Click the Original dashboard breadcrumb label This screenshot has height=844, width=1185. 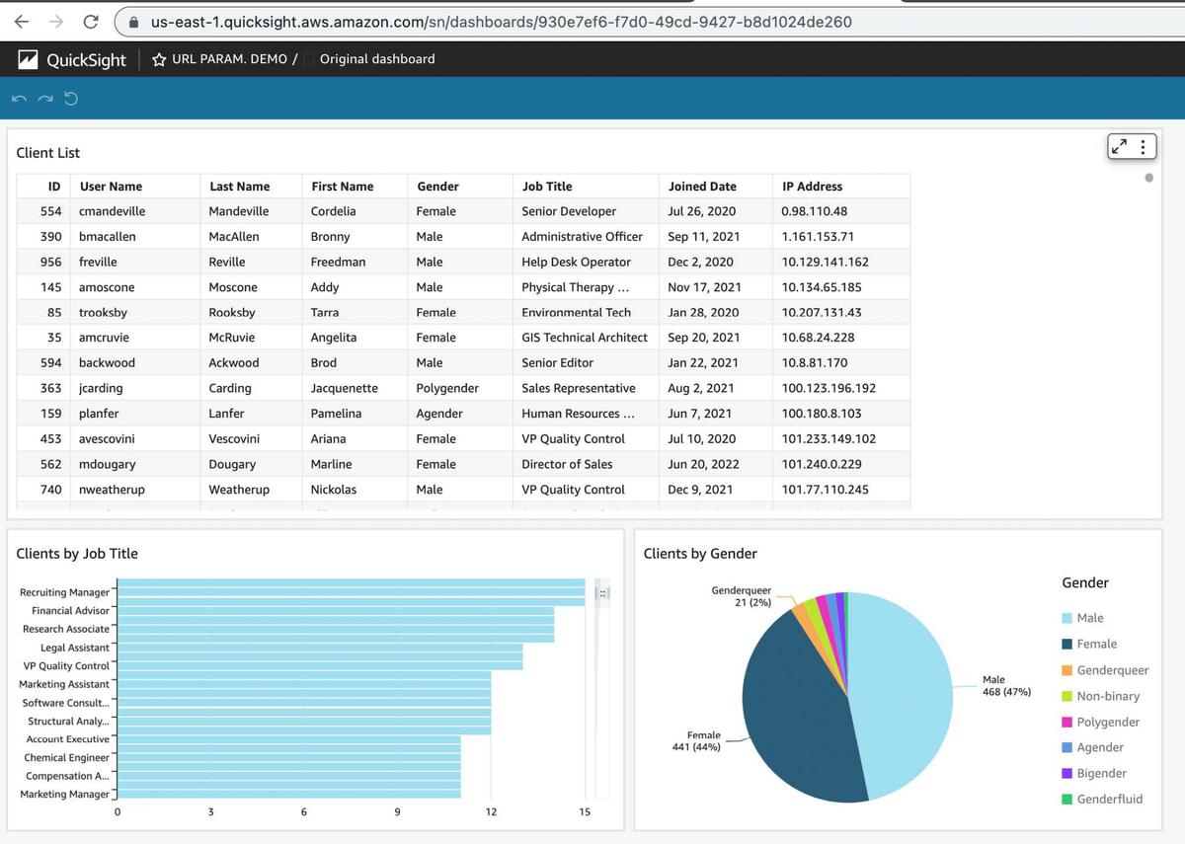coord(377,59)
